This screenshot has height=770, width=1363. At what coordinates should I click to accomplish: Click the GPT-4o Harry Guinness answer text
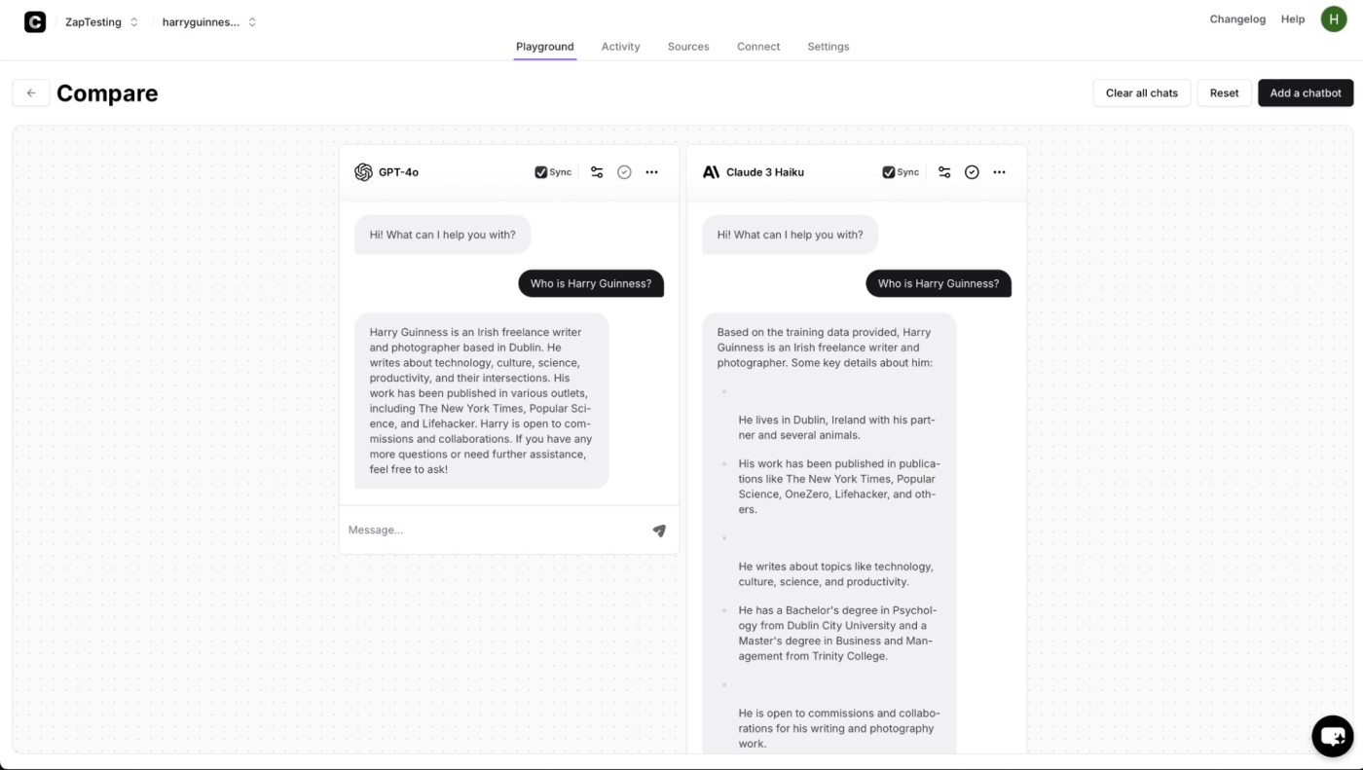[x=481, y=400]
